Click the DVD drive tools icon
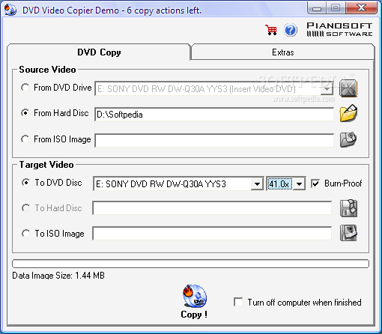 pos(348,88)
